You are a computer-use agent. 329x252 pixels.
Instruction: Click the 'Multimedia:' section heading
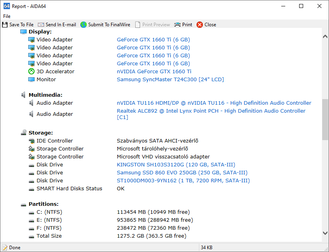45,95
